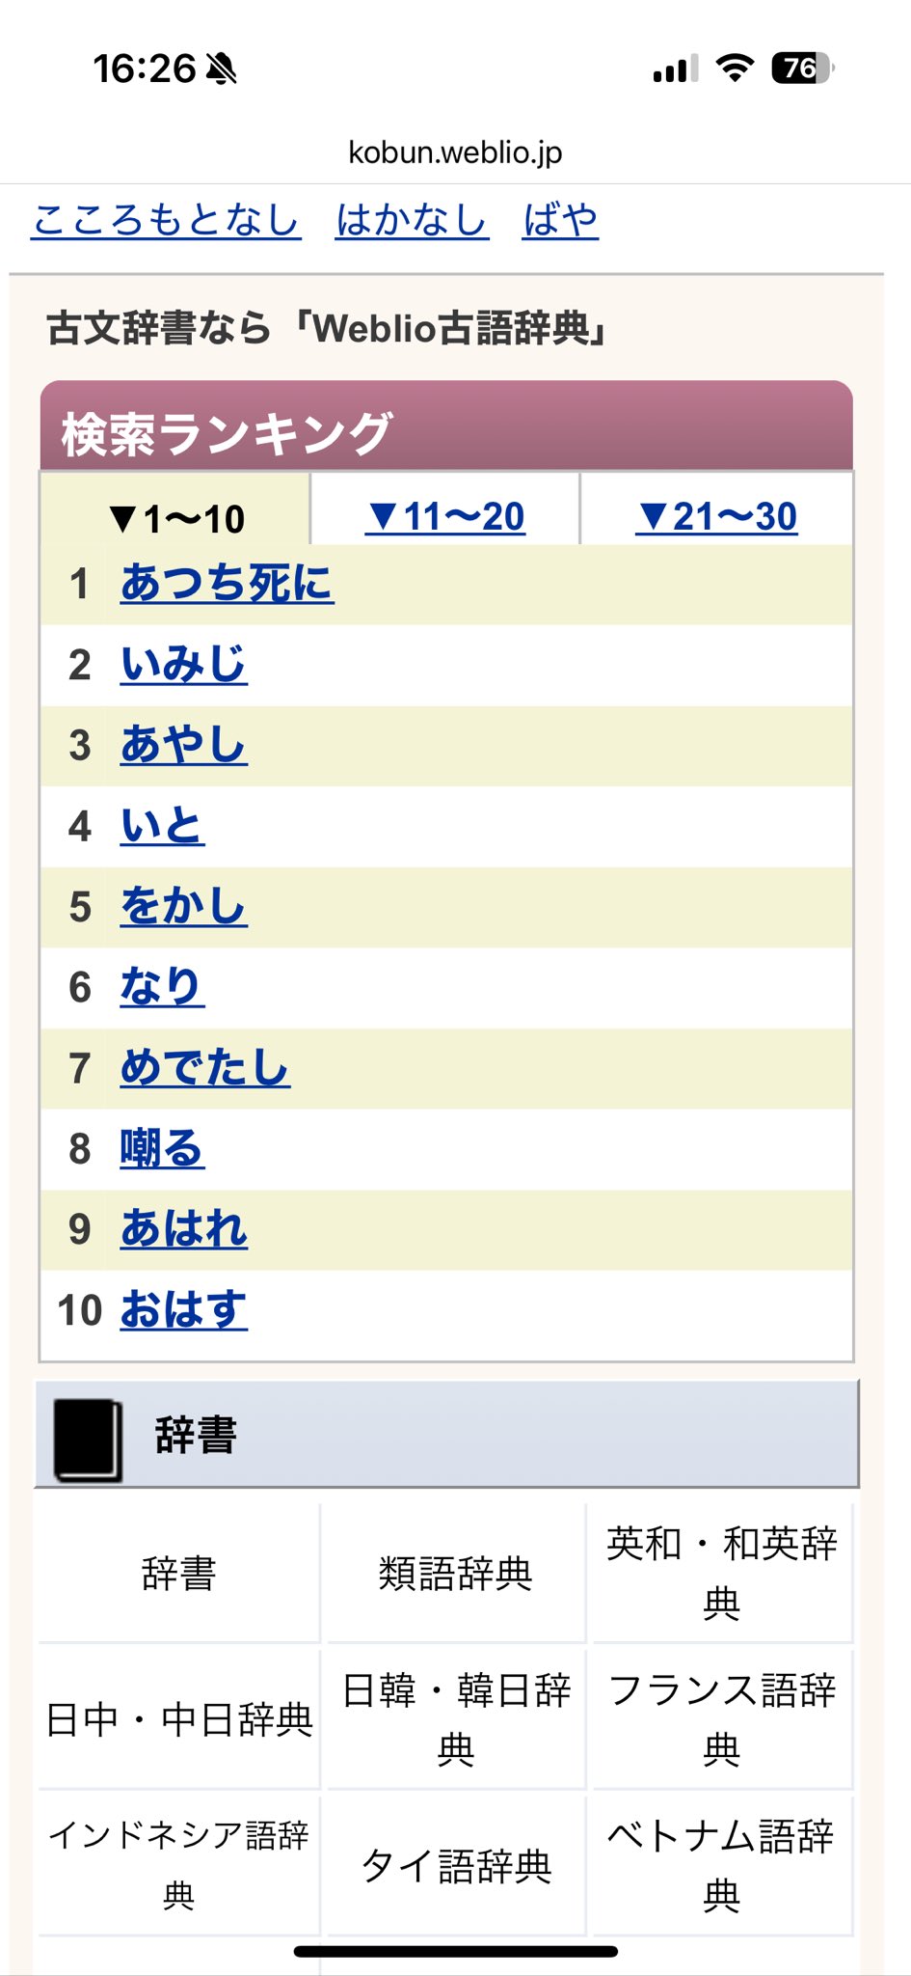The height and width of the screenshot is (1976, 911).
Task: Tap the silent mode bell icon
Action: point(222,69)
